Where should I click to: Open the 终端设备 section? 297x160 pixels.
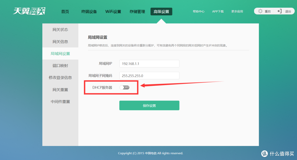click(89, 12)
